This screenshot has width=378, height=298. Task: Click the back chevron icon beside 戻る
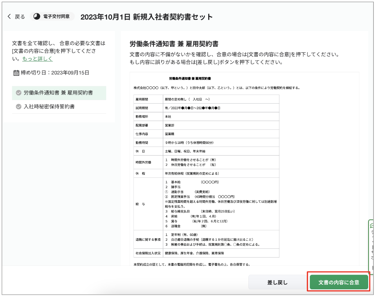click(x=9, y=15)
